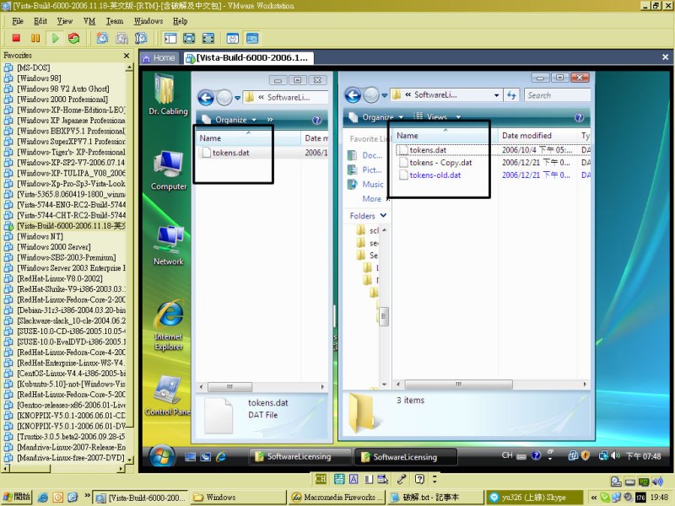Viewport: 675px width, 506px height.
Task: Open the File menu
Action: point(18,21)
